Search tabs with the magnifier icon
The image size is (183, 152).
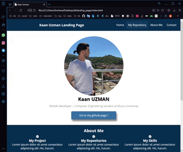(x=159, y=3)
